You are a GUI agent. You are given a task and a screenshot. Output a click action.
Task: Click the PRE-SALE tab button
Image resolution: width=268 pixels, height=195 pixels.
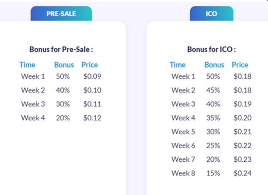tap(61, 14)
